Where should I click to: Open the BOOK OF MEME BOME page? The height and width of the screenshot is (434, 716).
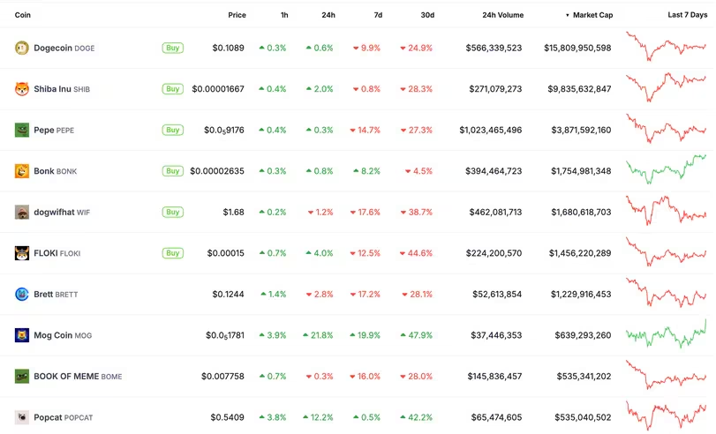[78, 377]
